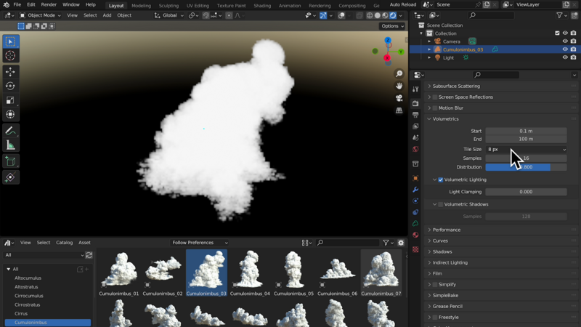Select the Move tool
581x327 pixels.
10,71
